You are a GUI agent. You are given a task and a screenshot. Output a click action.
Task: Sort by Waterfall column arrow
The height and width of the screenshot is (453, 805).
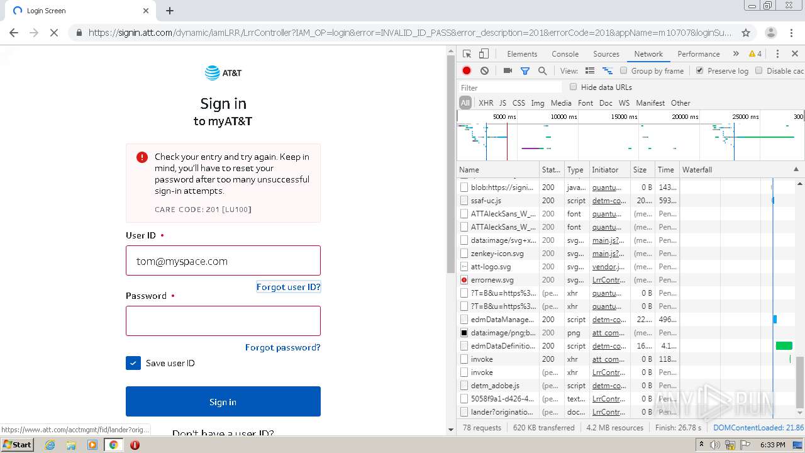796,170
